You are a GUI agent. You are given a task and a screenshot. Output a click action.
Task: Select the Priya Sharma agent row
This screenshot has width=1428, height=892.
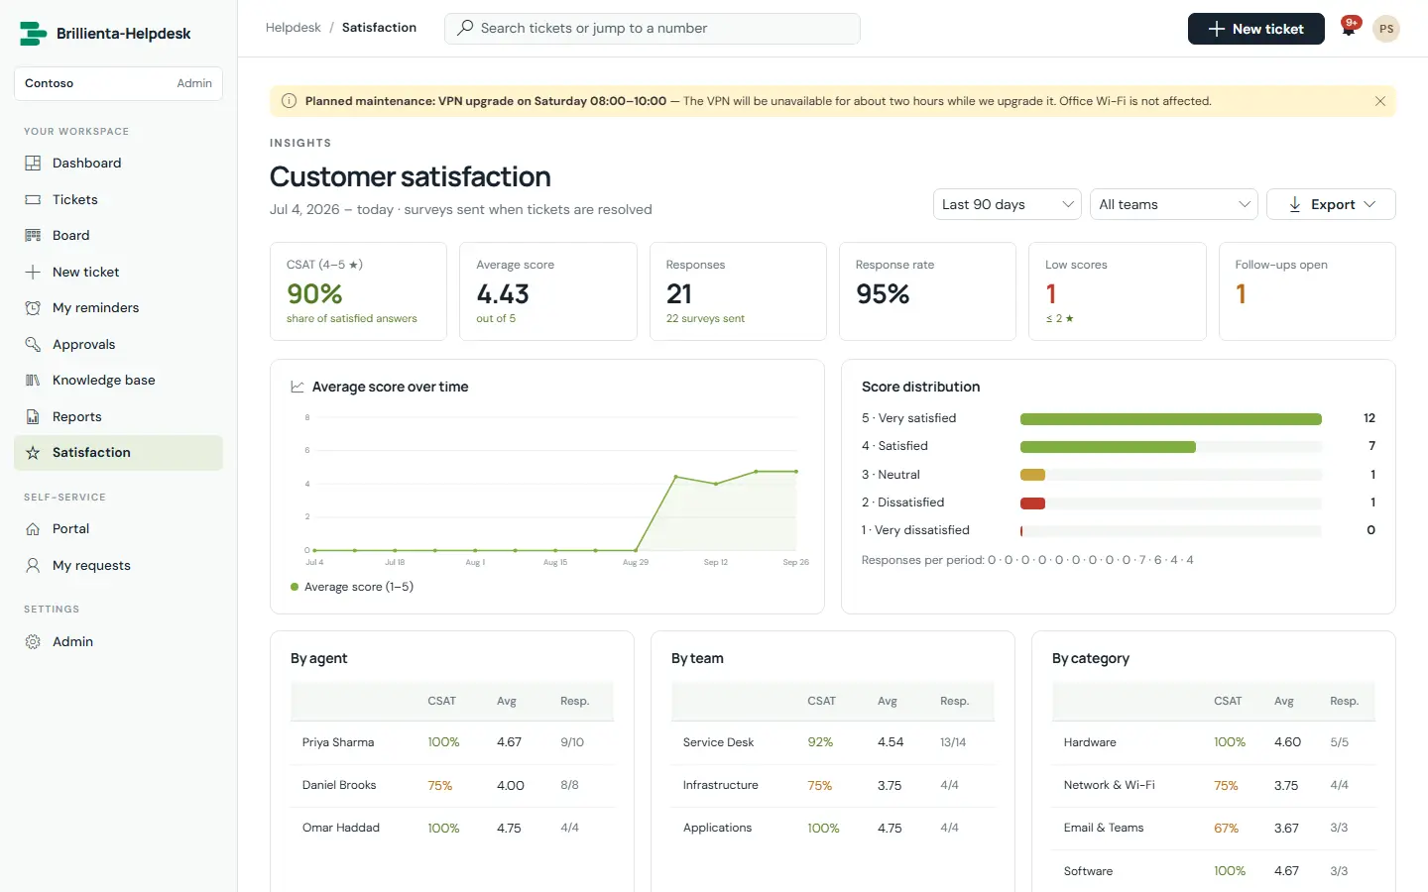click(x=452, y=742)
